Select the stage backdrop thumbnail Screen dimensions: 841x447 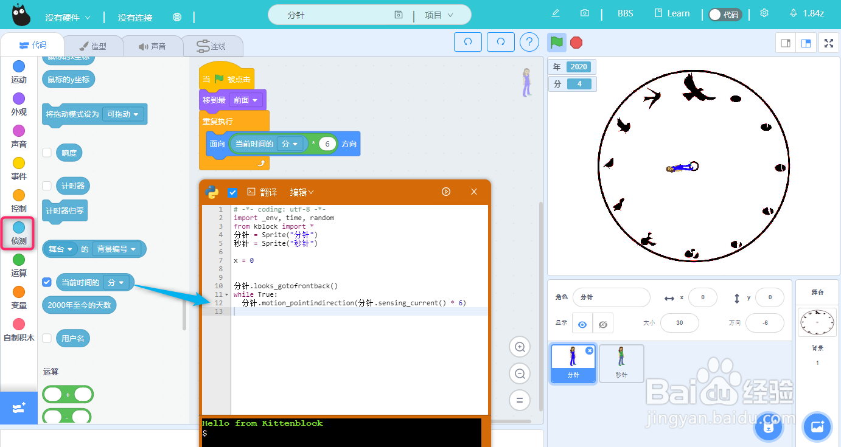(817, 322)
